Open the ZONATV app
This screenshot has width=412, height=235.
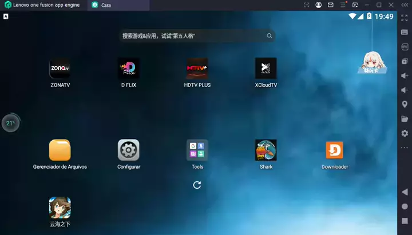pos(60,69)
